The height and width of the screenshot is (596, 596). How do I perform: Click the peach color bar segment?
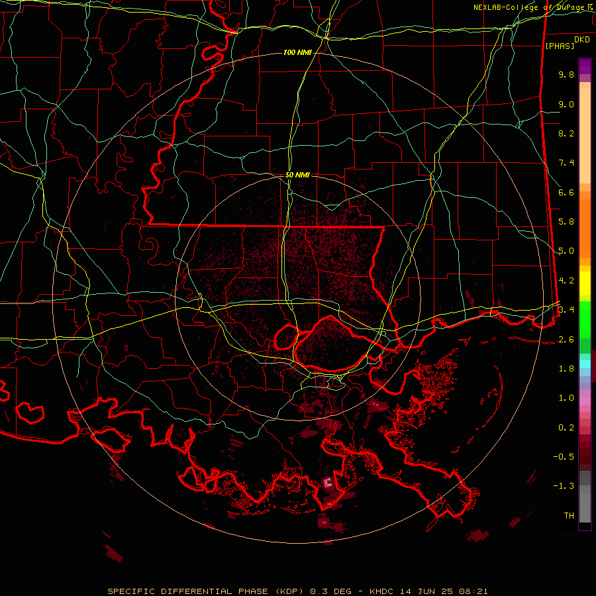(585, 136)
